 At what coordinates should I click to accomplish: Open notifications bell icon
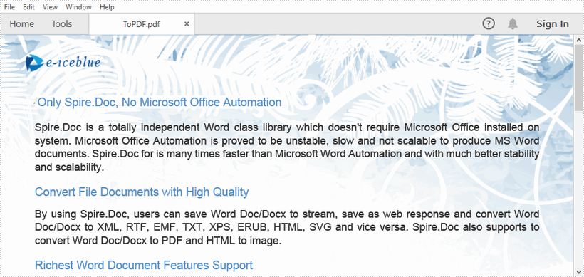[x=513, y=23]
